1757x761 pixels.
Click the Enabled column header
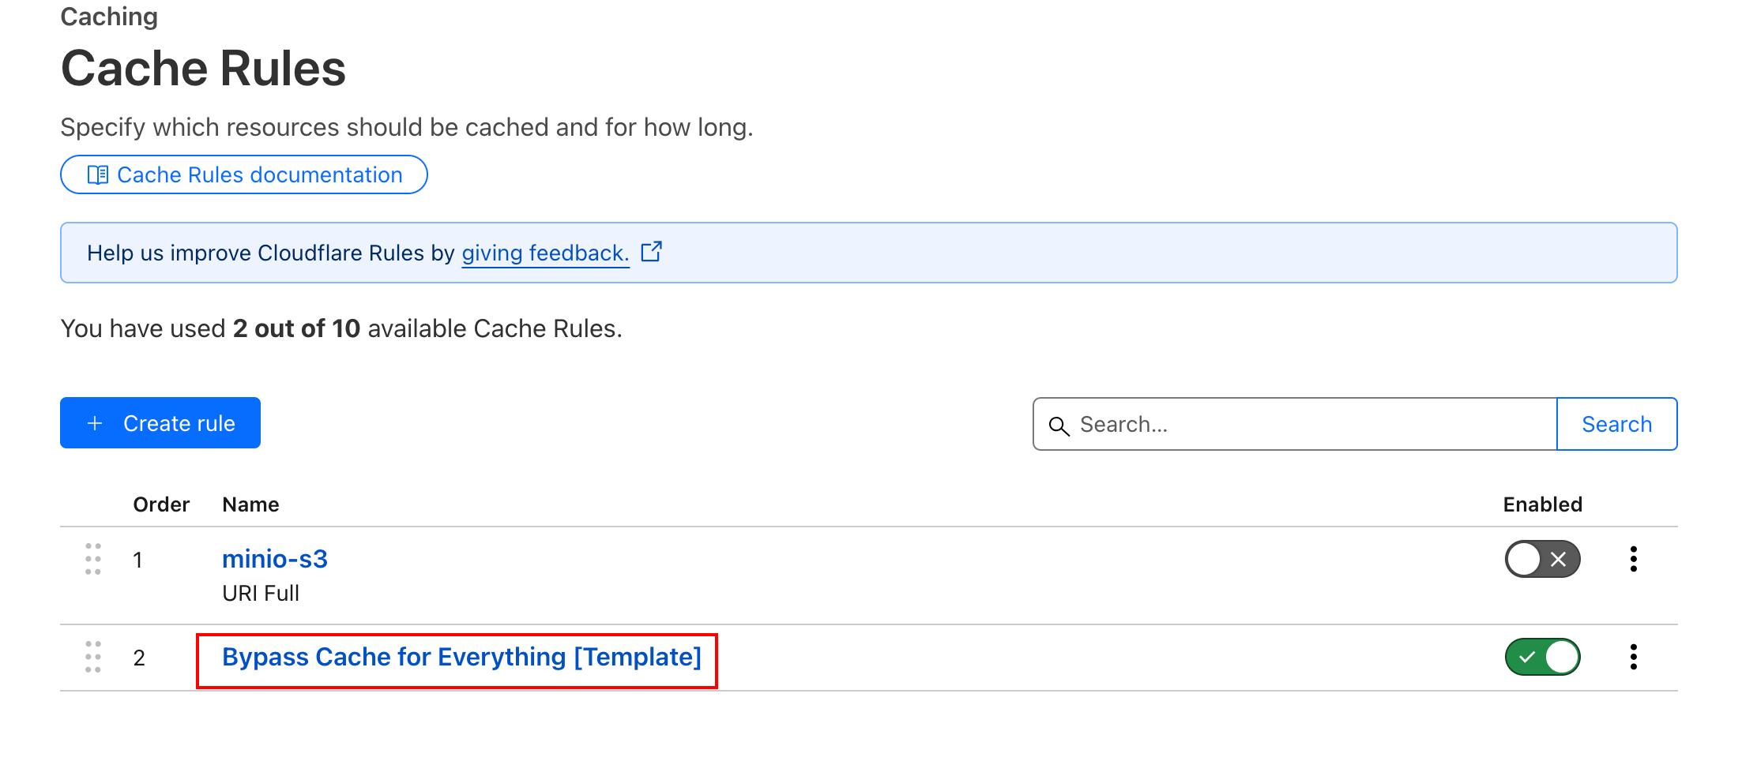(x=1542, y=504)
